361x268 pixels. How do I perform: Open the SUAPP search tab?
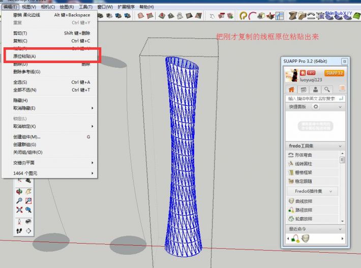tap(327, 90)
